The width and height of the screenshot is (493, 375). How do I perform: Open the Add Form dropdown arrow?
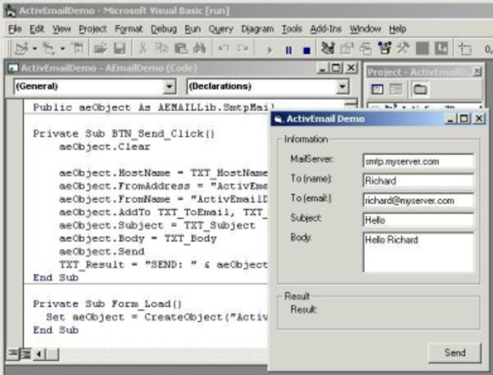(x=62, y=49)
